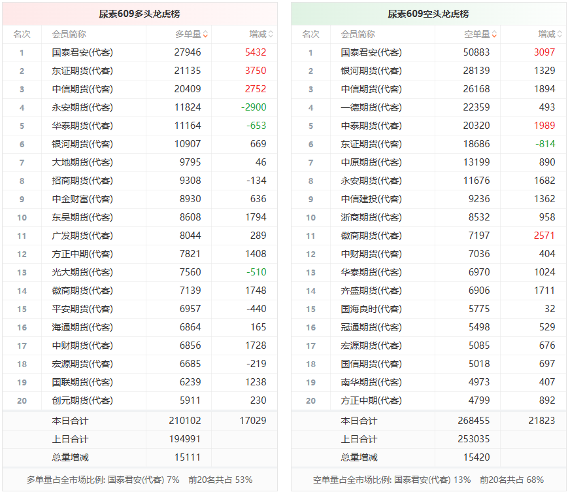This screenshot has height=494, width=568.
Task: Select 广发期货(代客) row
Action: click(140, 236)
